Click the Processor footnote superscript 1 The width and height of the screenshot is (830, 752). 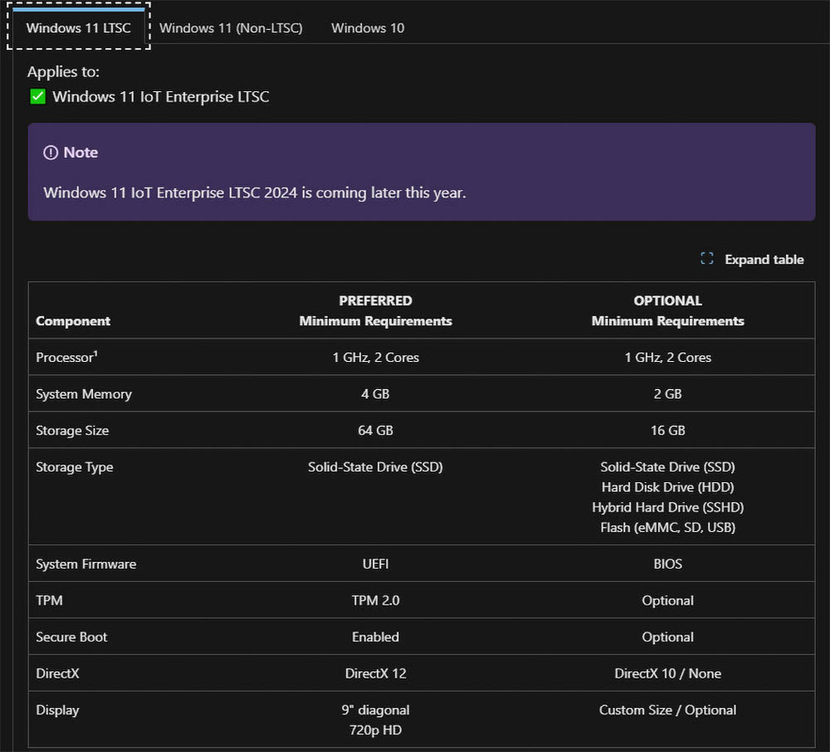click(96, 353)
